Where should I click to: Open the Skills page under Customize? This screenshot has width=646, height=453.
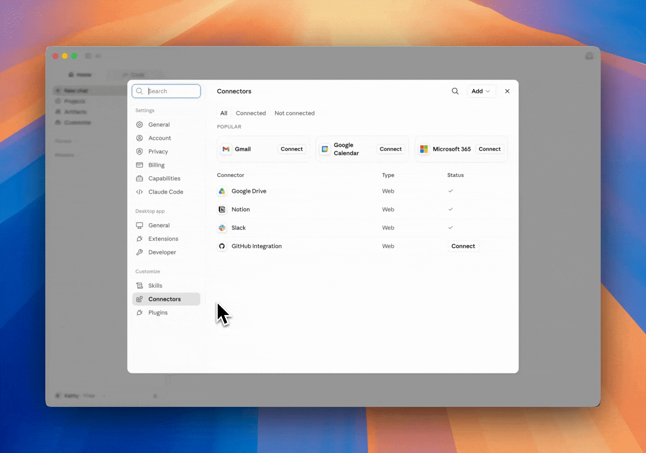(x=166, y=286)
